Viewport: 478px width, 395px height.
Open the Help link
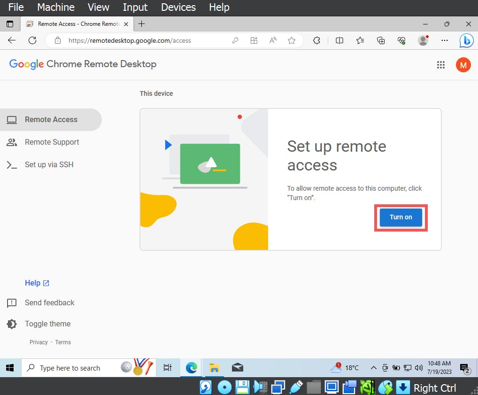tap(37, 283)
